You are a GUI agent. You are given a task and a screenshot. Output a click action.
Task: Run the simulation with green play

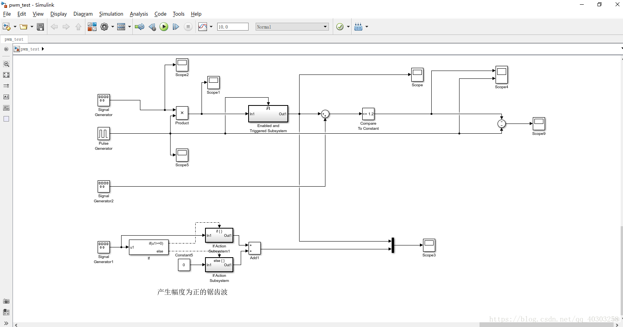[x=164, y=27]
